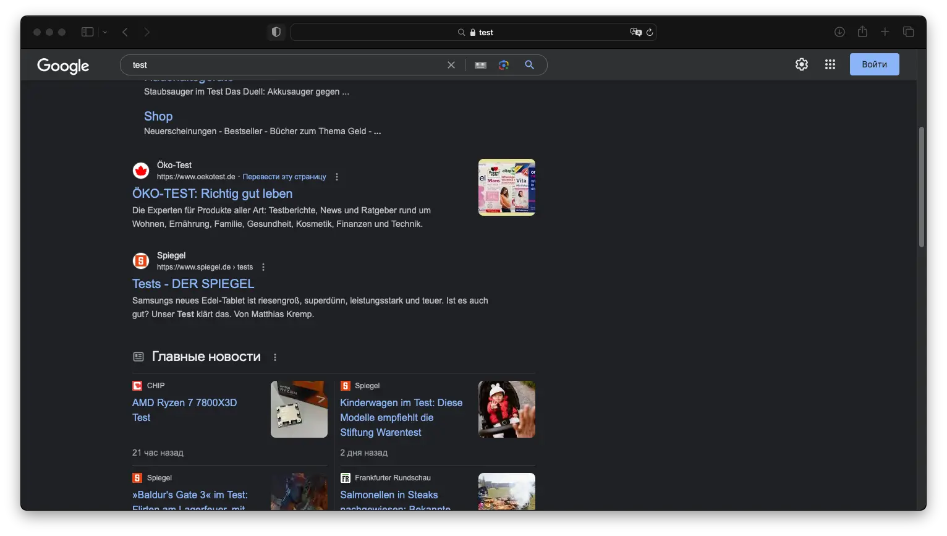Click the 2 дня назад timestamp
The image size is (947, 536).
363,453
